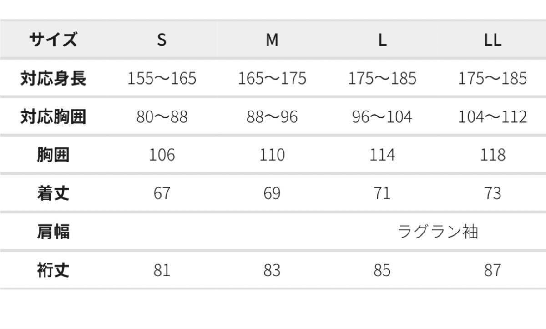Image resolution: width=546 pixels, height=329 pixels.
Task: Click the L size column header
Action: (382, 40)
